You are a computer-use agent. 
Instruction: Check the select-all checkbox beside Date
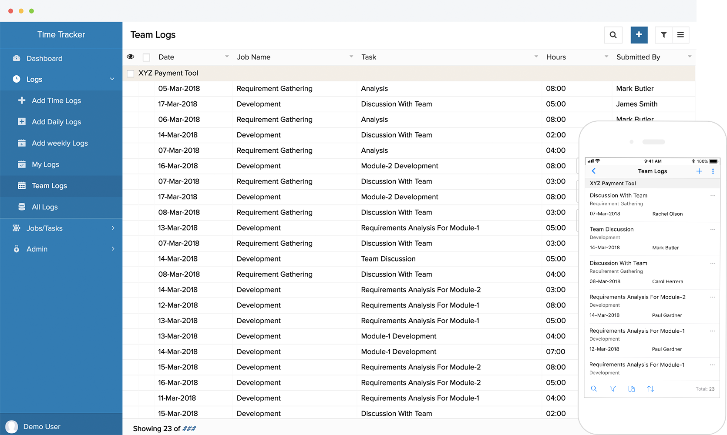tap(147, 57)
